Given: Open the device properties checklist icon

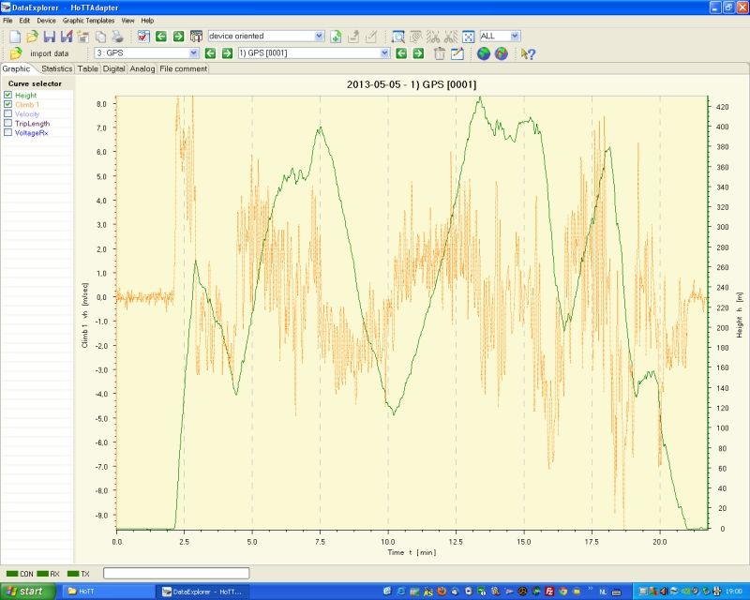Looking at the screenshot, I should (143, 37).
